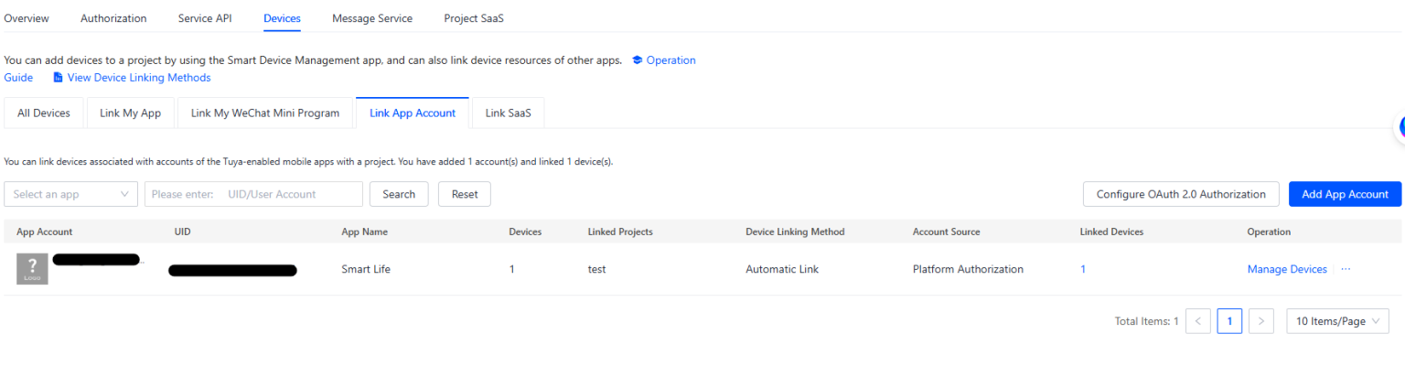
Task: Go to next page arrow
Action: pos(1261,321)
